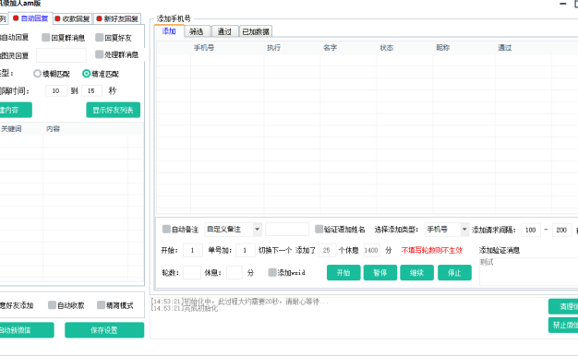Click the interval maximum field showing 15

click(x=91, y=91)
